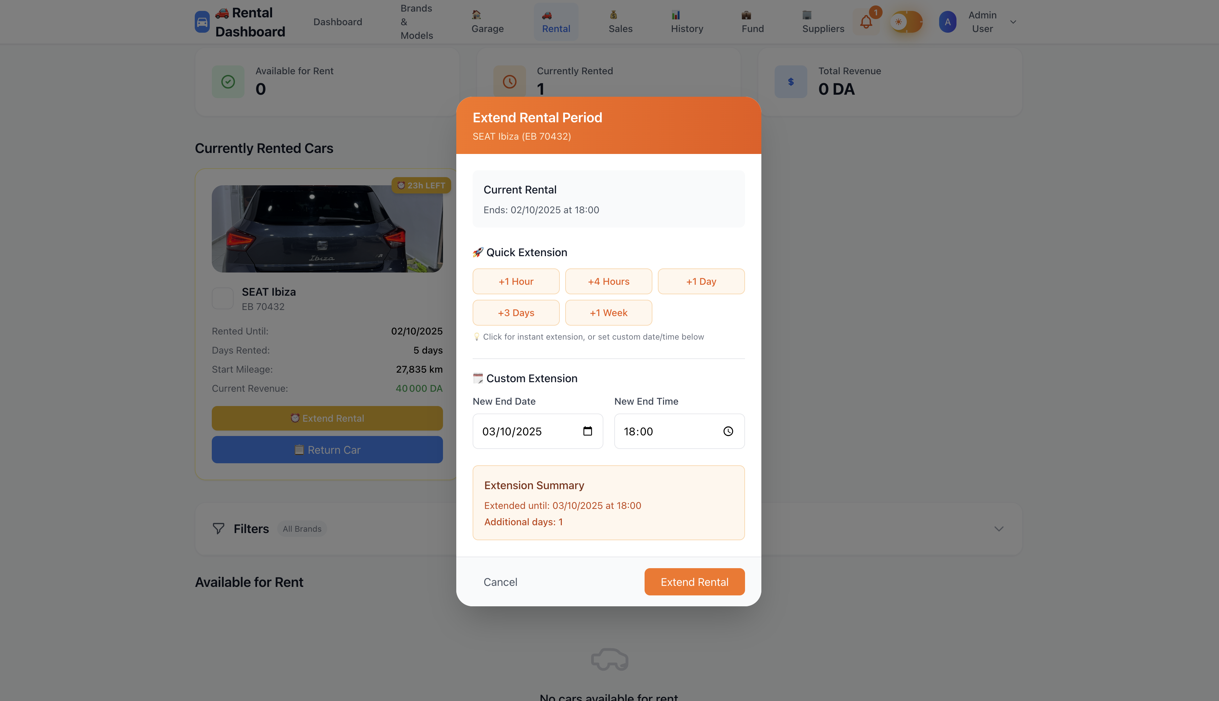Click the funnel Filters icon
The width and height of the screenshot is (1219, 701).
[x=219, y=529]
